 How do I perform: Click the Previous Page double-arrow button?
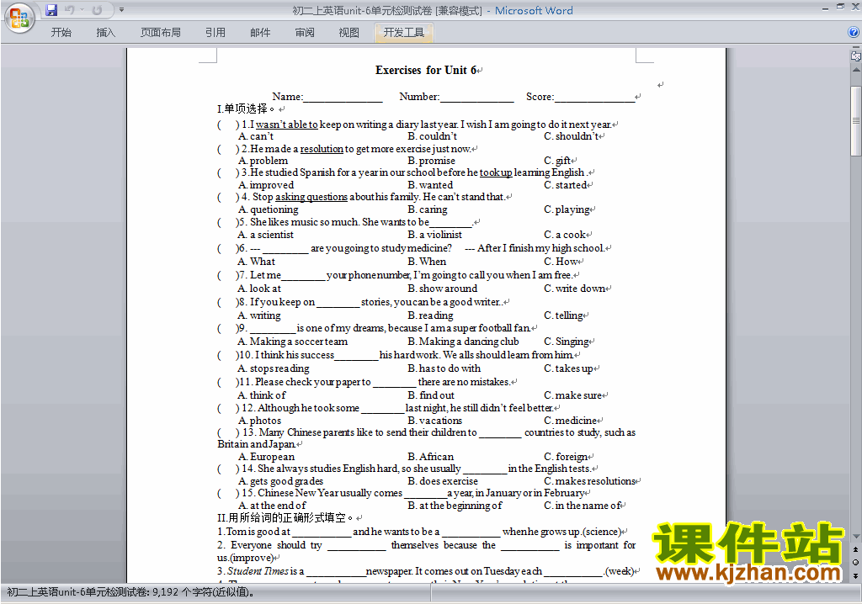[x=855, y=549]
